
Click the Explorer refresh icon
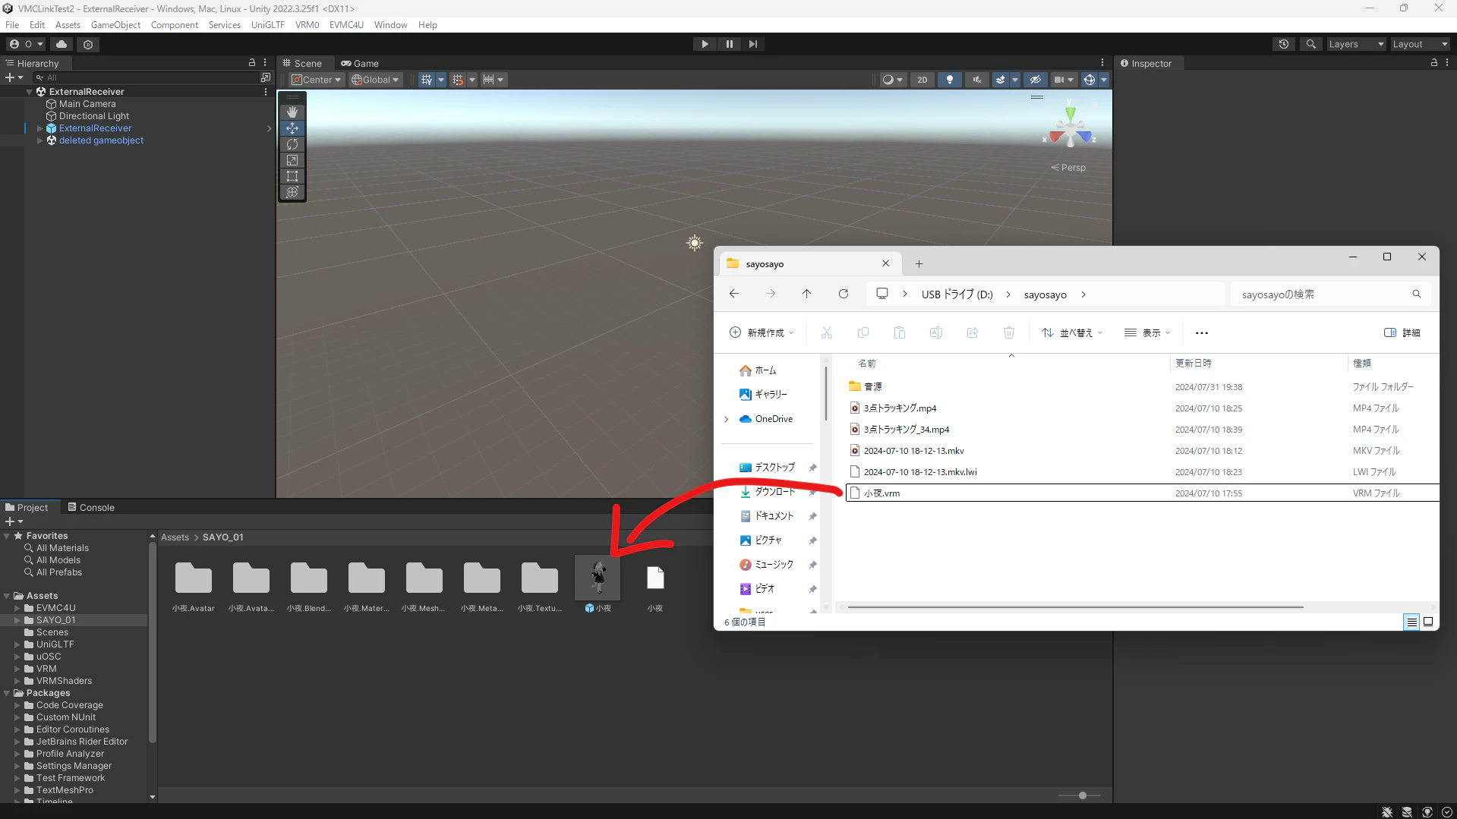843,295
